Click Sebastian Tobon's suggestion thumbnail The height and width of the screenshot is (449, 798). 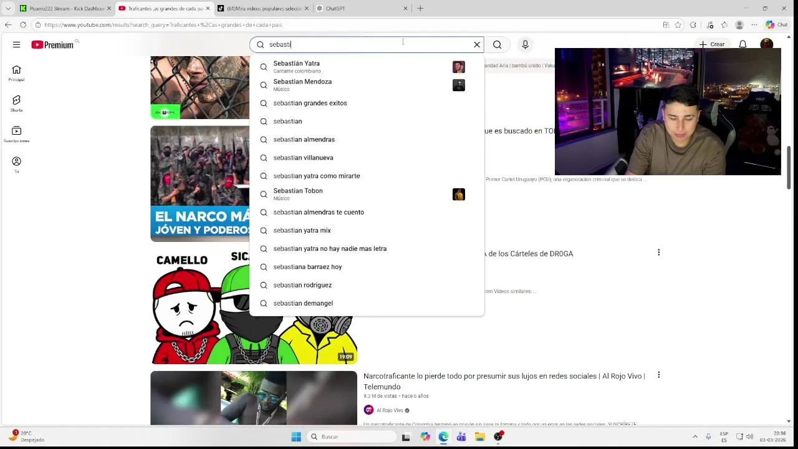coord(459,194)
